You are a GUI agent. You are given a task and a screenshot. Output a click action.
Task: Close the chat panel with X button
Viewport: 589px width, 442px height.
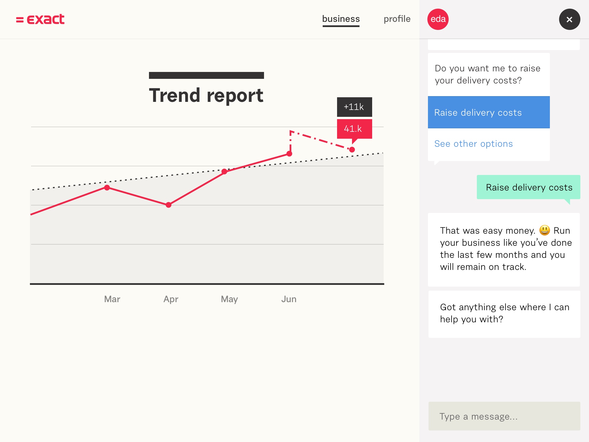tap(569, 19)
